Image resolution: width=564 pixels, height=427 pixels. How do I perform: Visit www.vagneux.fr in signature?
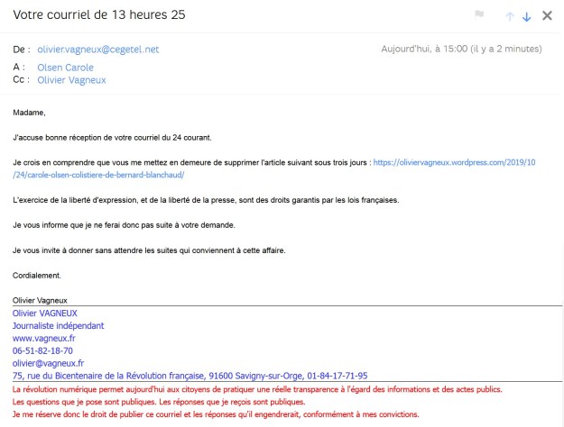coord(44,339)
